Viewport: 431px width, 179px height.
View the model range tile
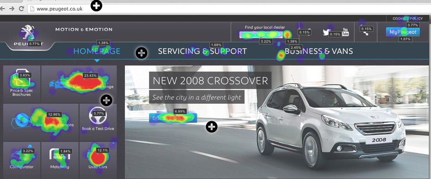pos(79,84)
